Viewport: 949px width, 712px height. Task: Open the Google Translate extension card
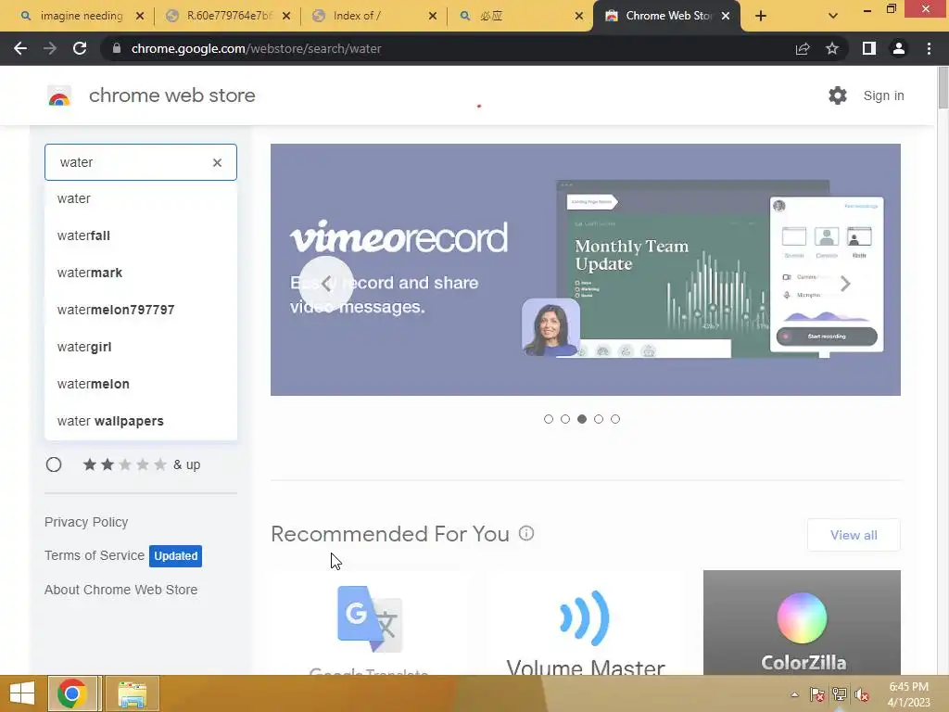click(x=369, y=624)
